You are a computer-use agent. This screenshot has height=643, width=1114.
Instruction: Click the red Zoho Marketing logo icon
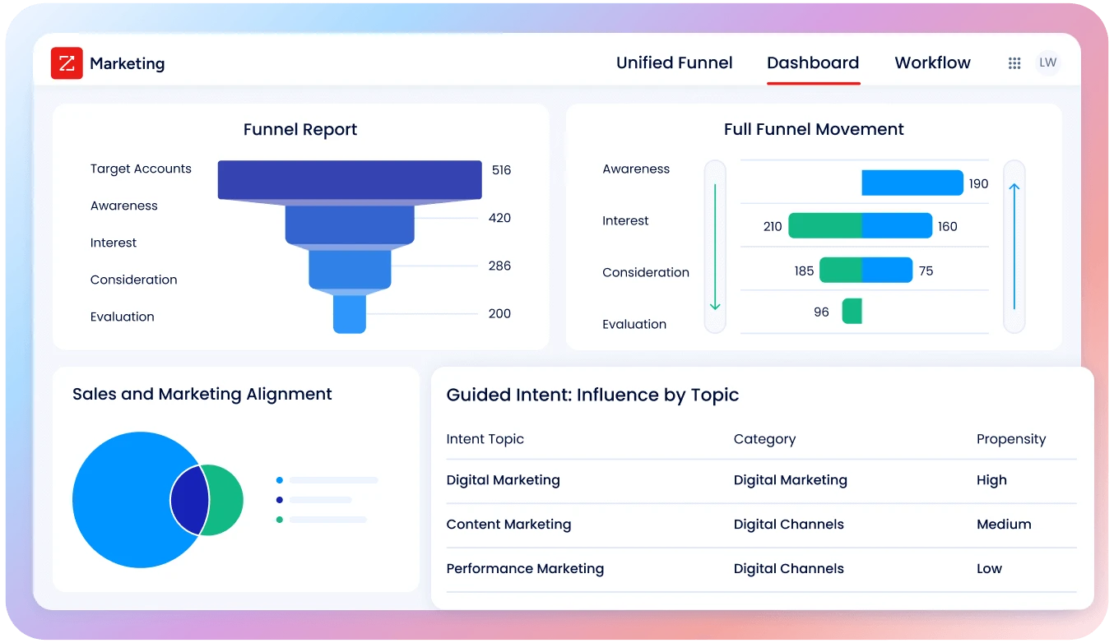(67, 63)
